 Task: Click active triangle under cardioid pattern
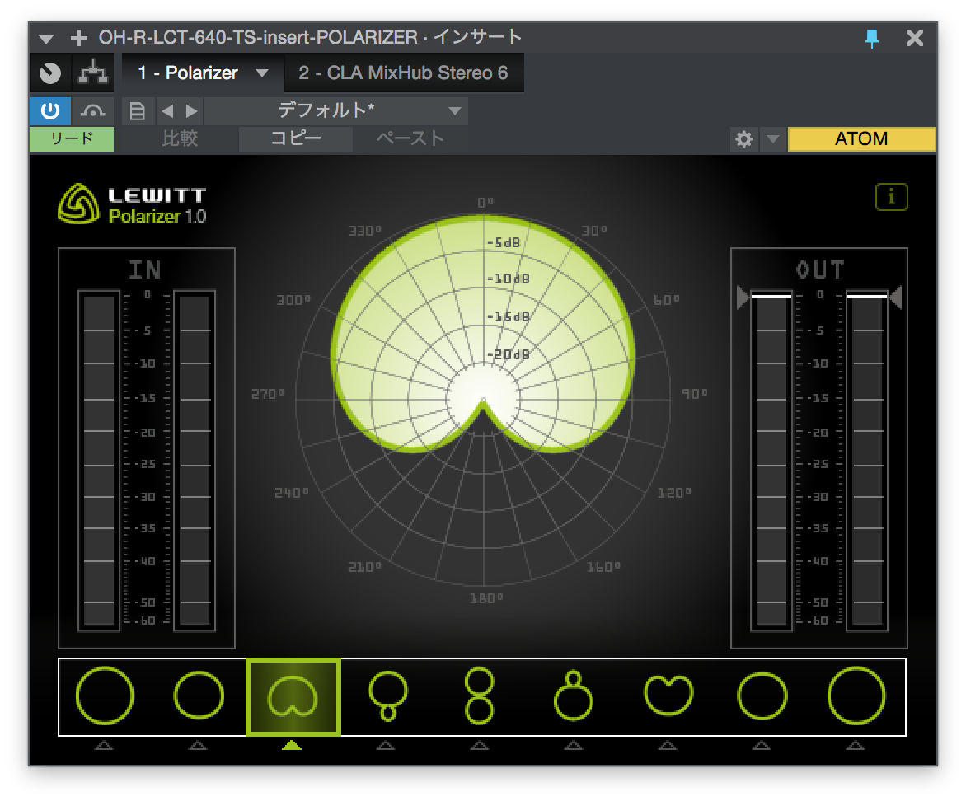(292, 746)
